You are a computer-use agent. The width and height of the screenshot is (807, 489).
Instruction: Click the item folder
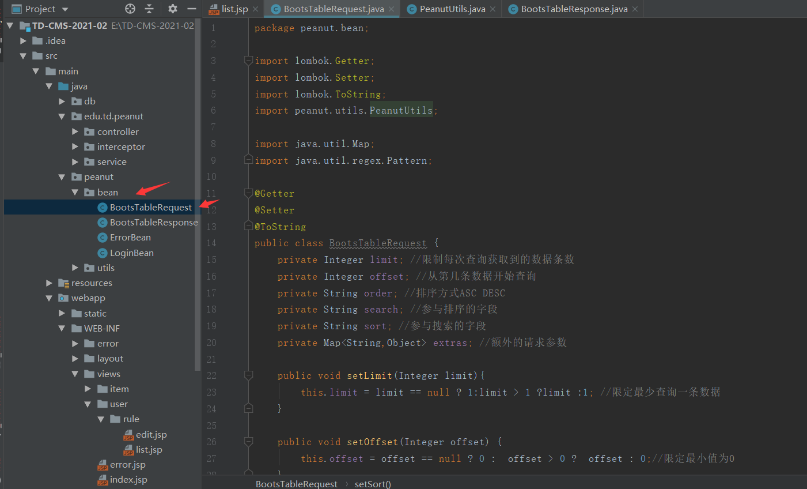(x=113, y=389)
